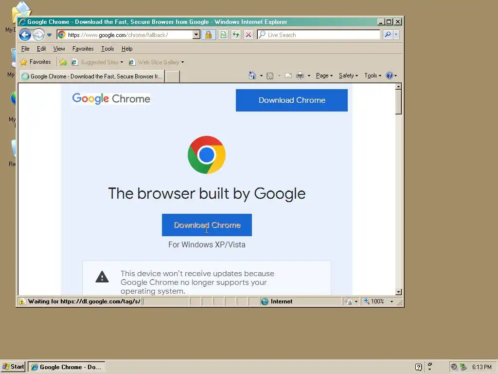The width and height of the screenshot is (498, 374).
Task: Click Google Chrome taskbar window button
Action: point(66,367)
